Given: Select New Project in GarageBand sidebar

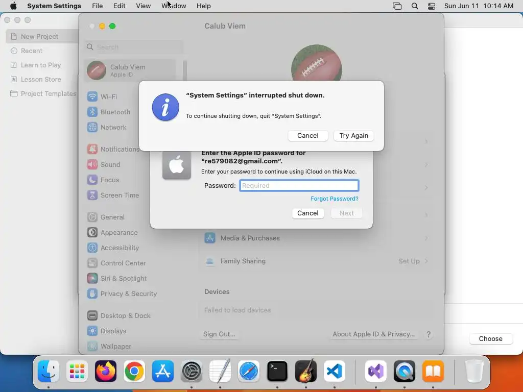Looking at the screenshot, I should (x=42, y=36).
